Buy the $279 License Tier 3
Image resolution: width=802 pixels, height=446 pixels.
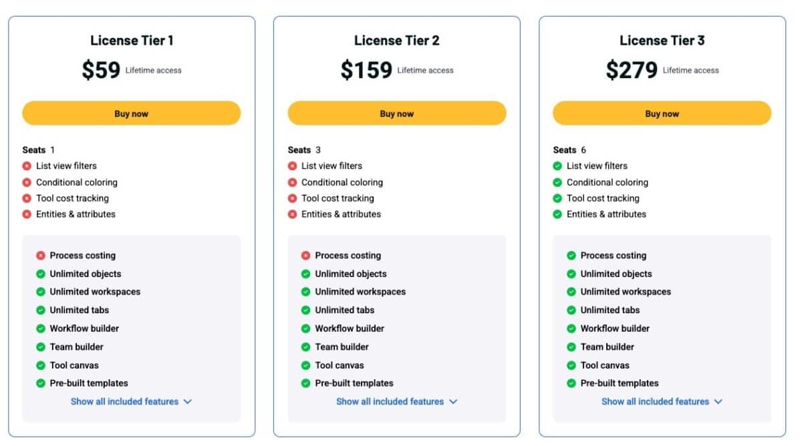coord(662,114)
